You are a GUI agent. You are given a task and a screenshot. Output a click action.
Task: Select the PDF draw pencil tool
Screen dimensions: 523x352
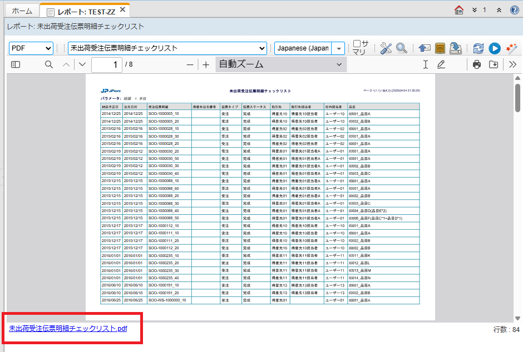coord(441,64)
